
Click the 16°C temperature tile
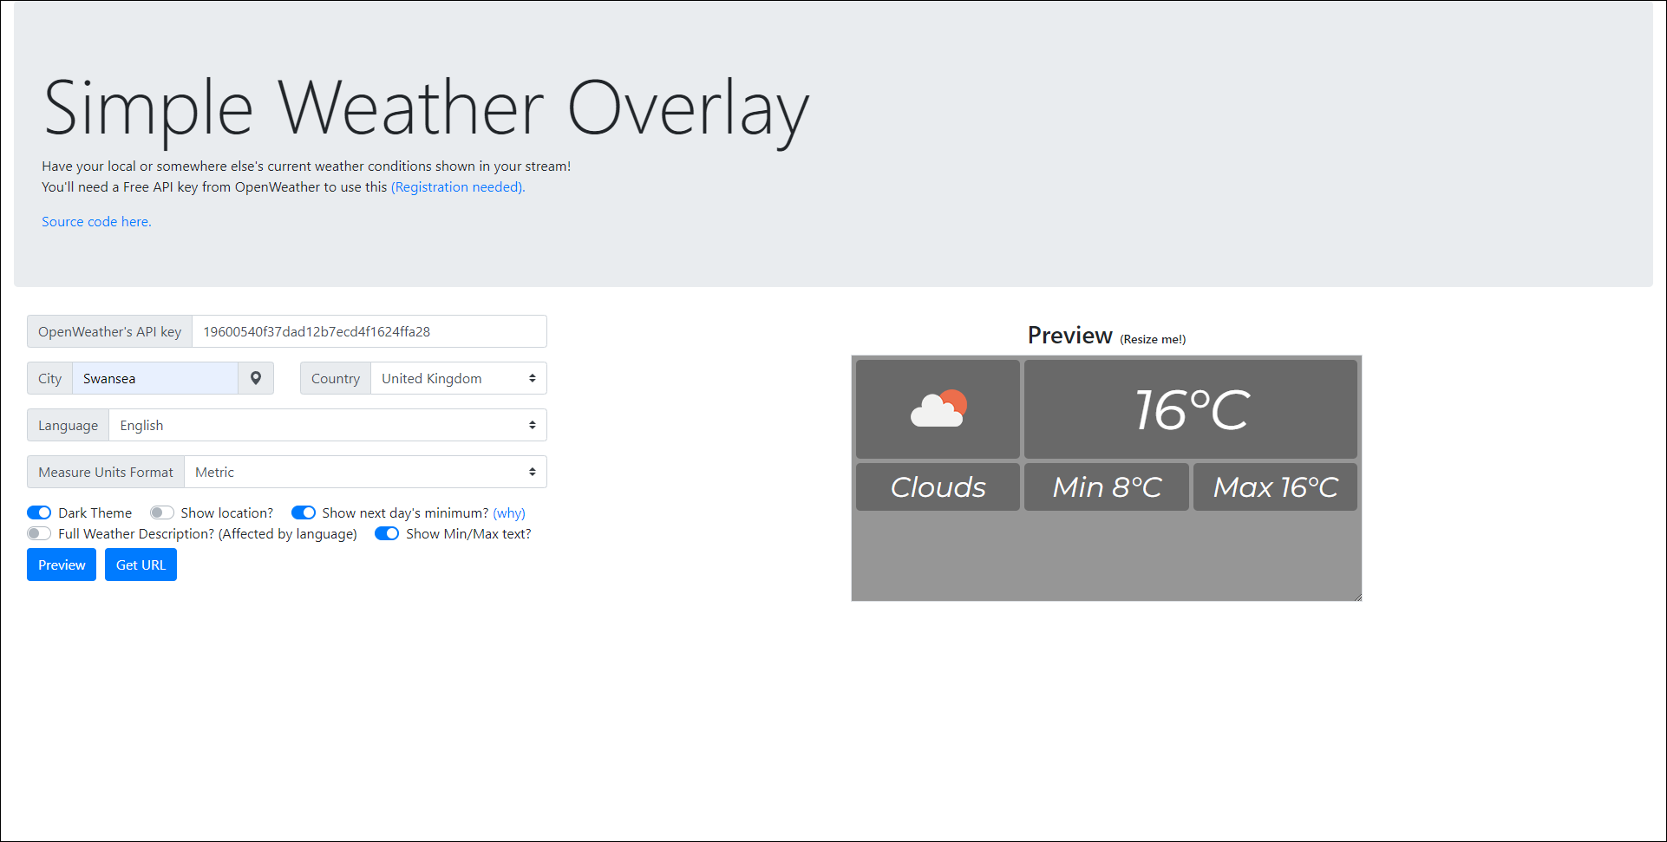tap(1190, 408)
